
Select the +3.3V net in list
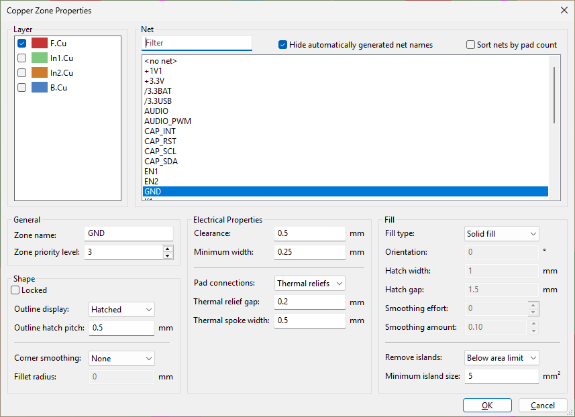154,81
